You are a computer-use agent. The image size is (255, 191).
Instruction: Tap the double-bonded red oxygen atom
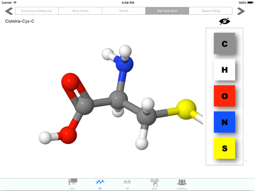(x=70, y=82)
